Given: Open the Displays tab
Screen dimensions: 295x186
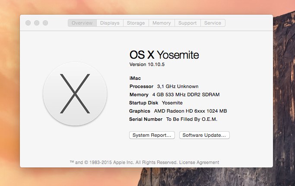Looking at the screenshot, I should pyautogui.click(x=110, y=23).
